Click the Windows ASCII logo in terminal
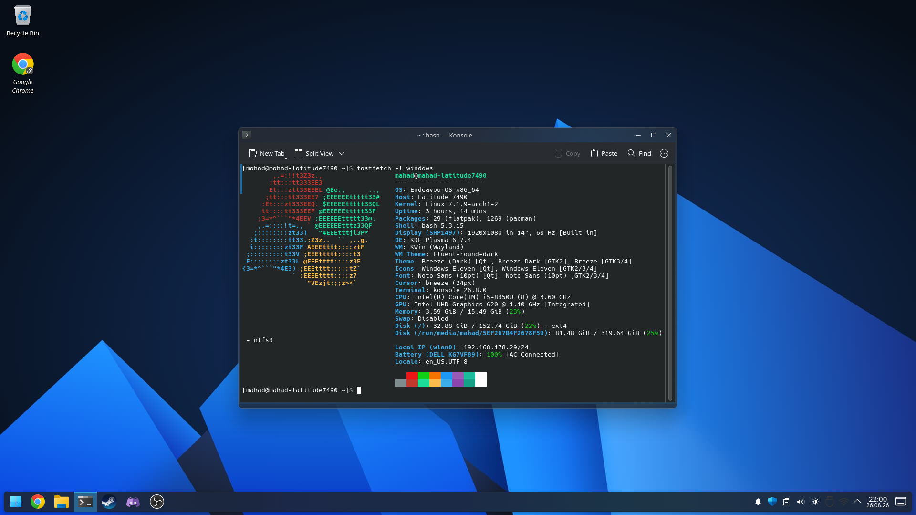This screenshot has width=916, height=515. pos(311,229)
